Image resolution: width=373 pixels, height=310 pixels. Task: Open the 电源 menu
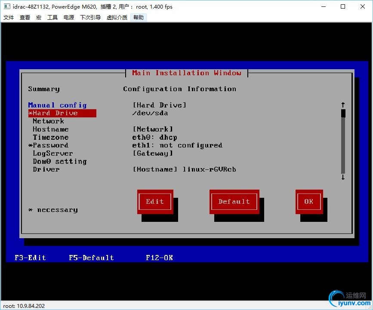[x=69, y=18]
